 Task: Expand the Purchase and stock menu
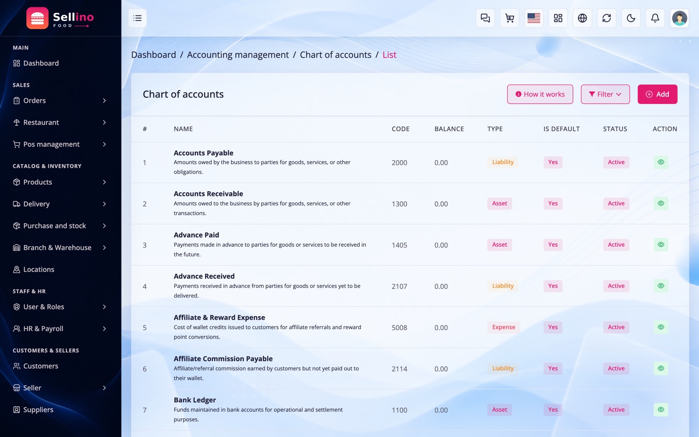point(60,226)
